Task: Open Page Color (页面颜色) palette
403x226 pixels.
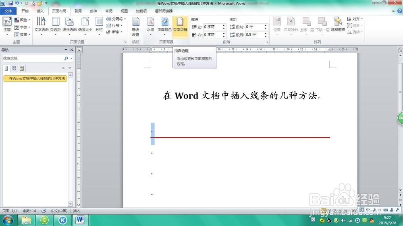Action: pyautogui.click(x=164, y=27)
